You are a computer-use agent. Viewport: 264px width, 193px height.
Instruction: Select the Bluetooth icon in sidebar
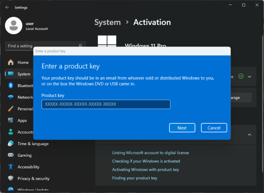tap(11, 85)
